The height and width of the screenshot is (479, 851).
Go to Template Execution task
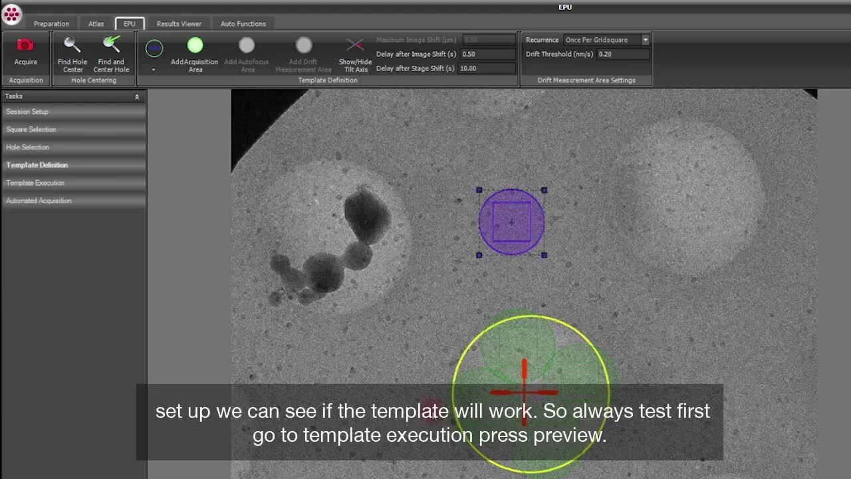point(35,183)
